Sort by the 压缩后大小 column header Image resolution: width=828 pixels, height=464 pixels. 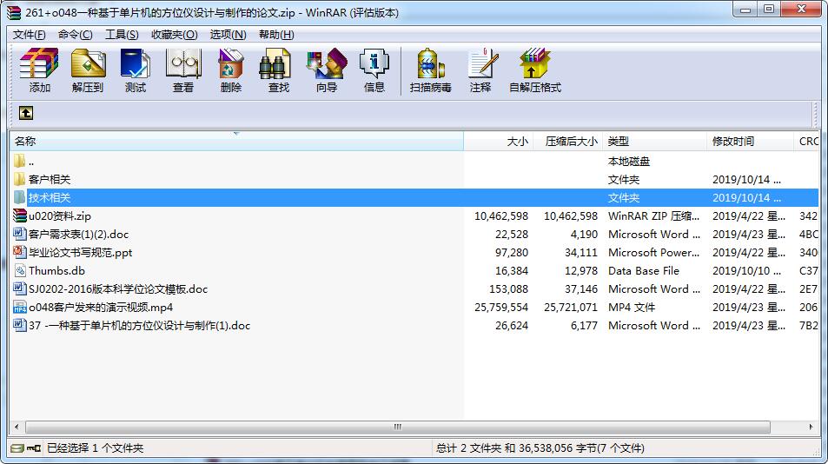[567, 142]
